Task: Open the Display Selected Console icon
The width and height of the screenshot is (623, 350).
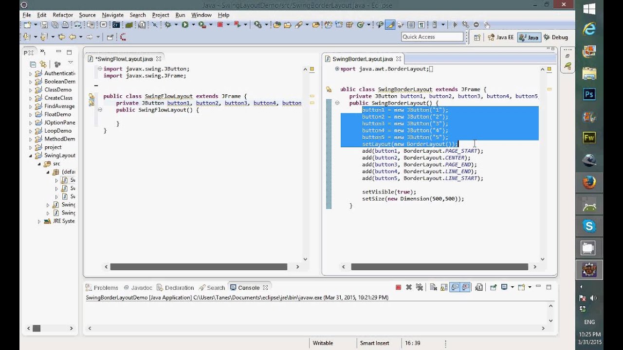Action: (x=504, y=287)
